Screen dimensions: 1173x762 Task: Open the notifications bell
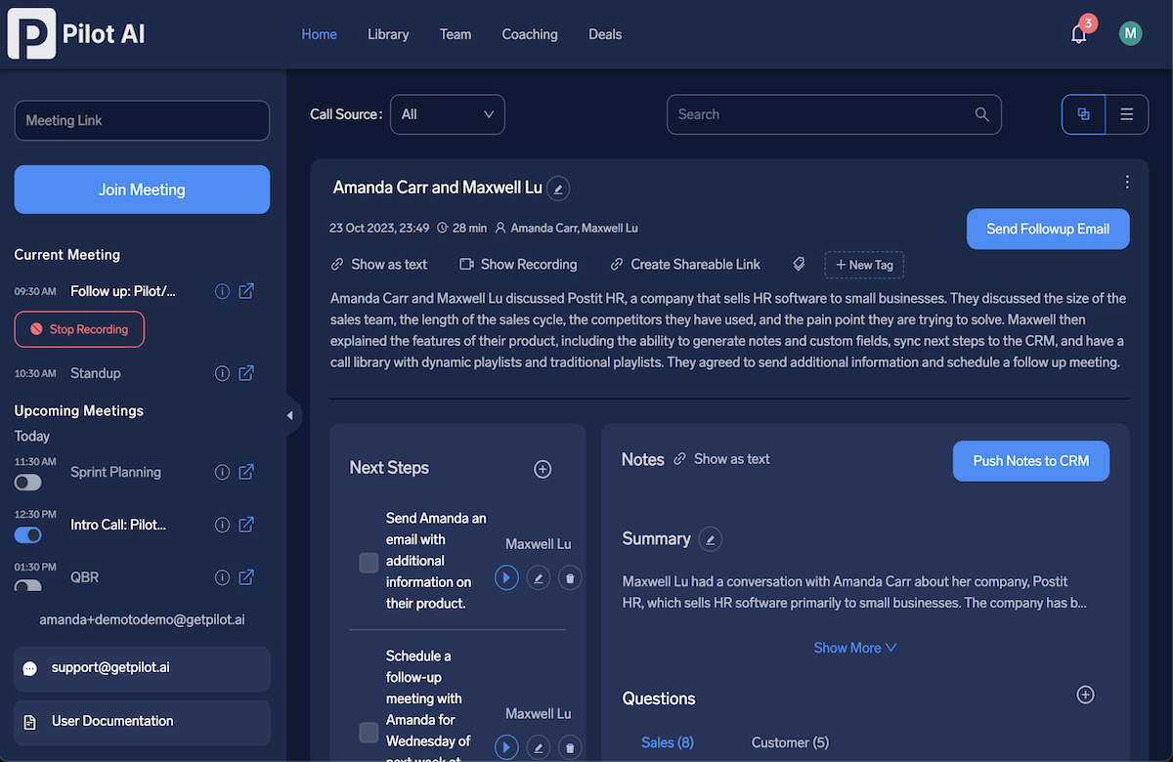(1079, 34)
